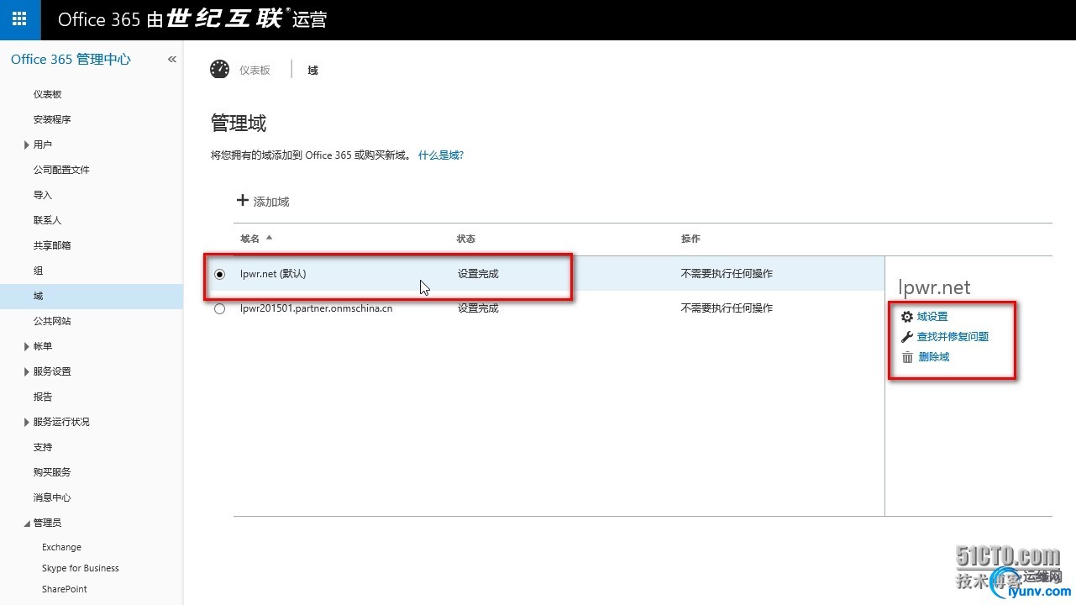
Task: Open 公司配置文件 in the sidebar
Action: [61, 170]
